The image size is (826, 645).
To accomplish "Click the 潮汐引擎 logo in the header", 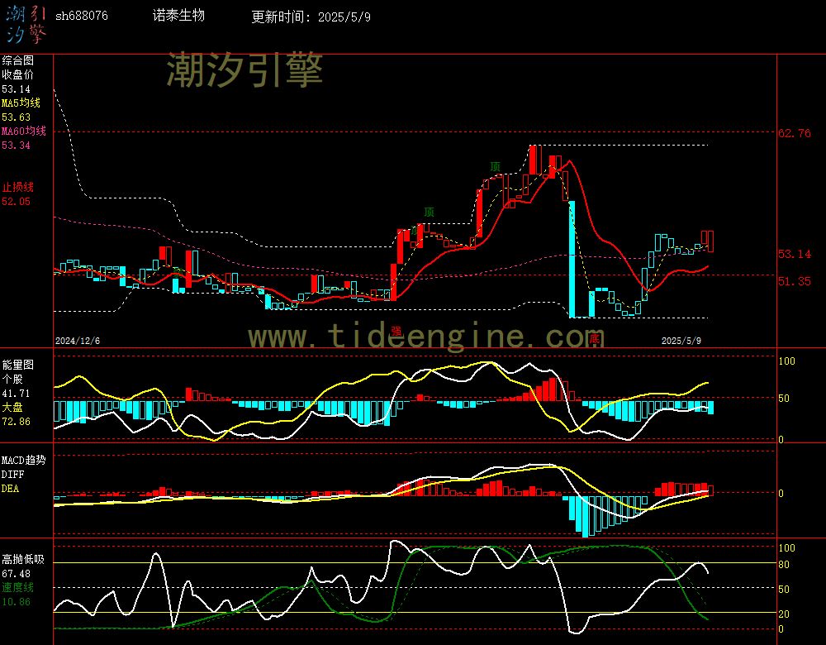I will [x=26, y=26].
